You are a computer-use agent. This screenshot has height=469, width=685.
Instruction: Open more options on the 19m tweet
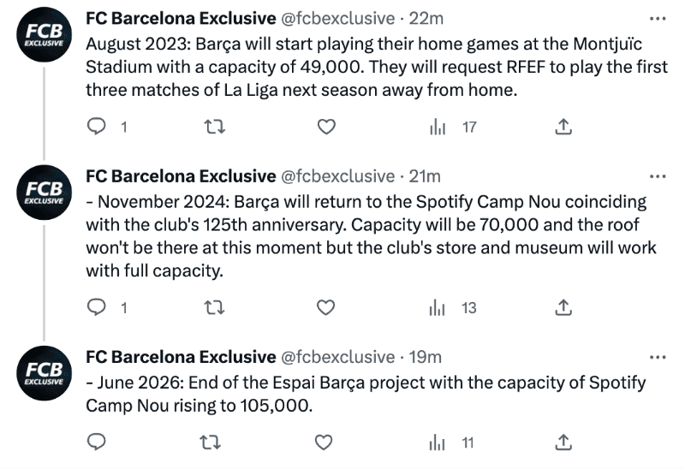click(x=658, y=357)
